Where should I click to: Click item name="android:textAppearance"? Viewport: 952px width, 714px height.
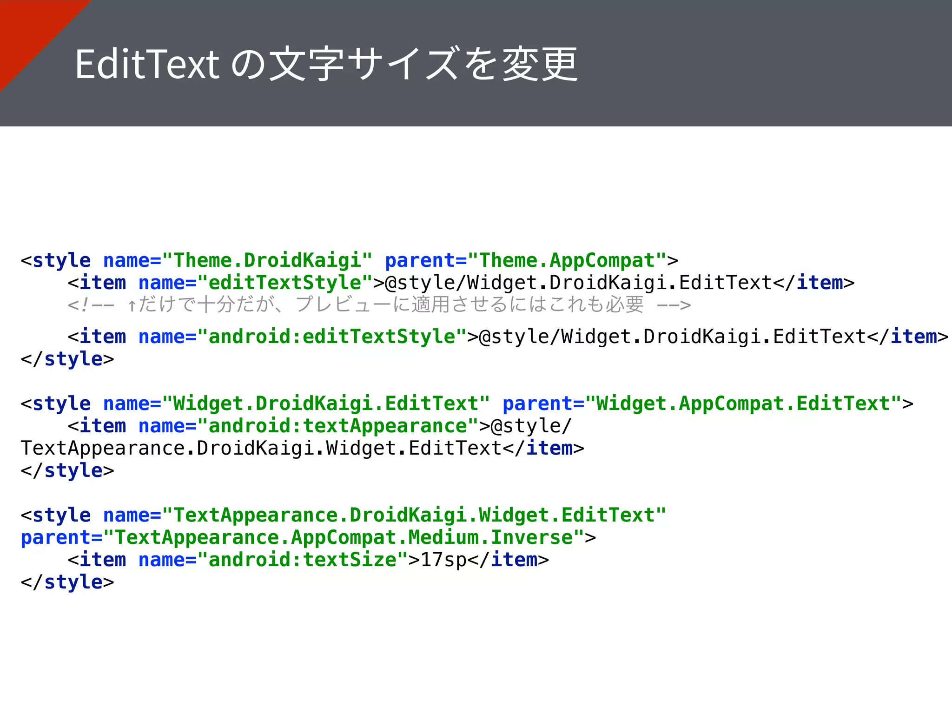point(320,426)
